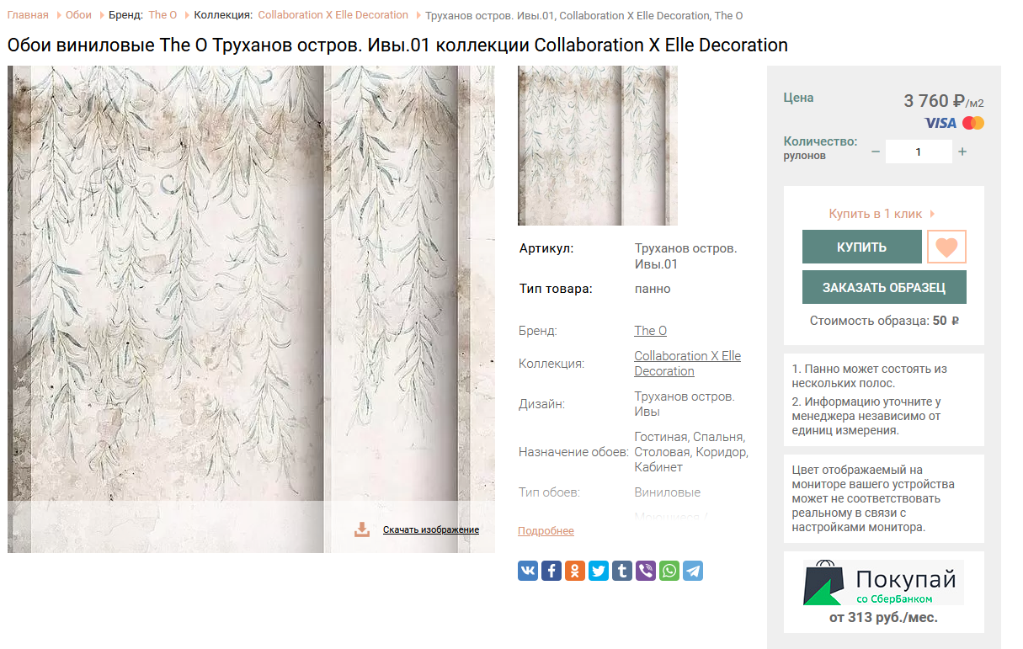Share on Tumblr icon
The height and width of the screenshot is (649, 1023).
point(622,571)
